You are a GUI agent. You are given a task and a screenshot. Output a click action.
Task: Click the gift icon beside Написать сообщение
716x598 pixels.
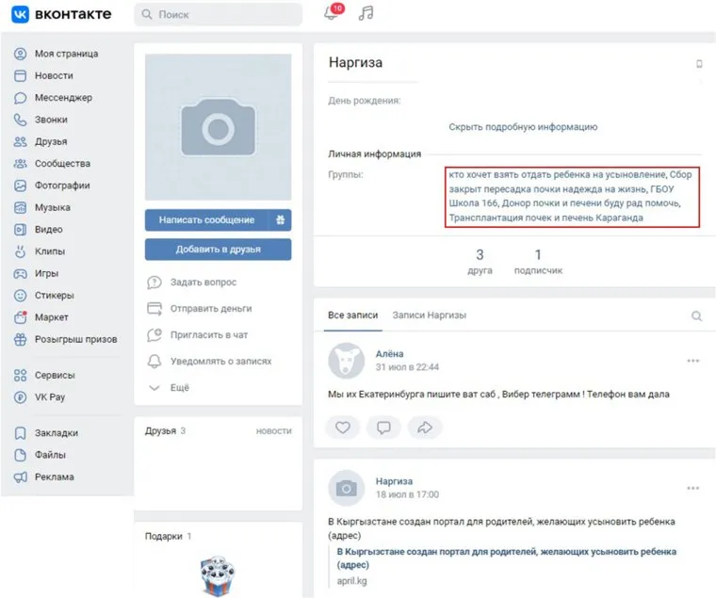[280, 219]
